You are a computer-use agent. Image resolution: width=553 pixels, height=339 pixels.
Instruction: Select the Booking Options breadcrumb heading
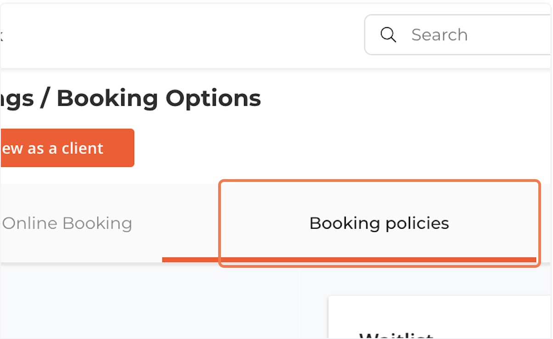click(x=159, y=98)
